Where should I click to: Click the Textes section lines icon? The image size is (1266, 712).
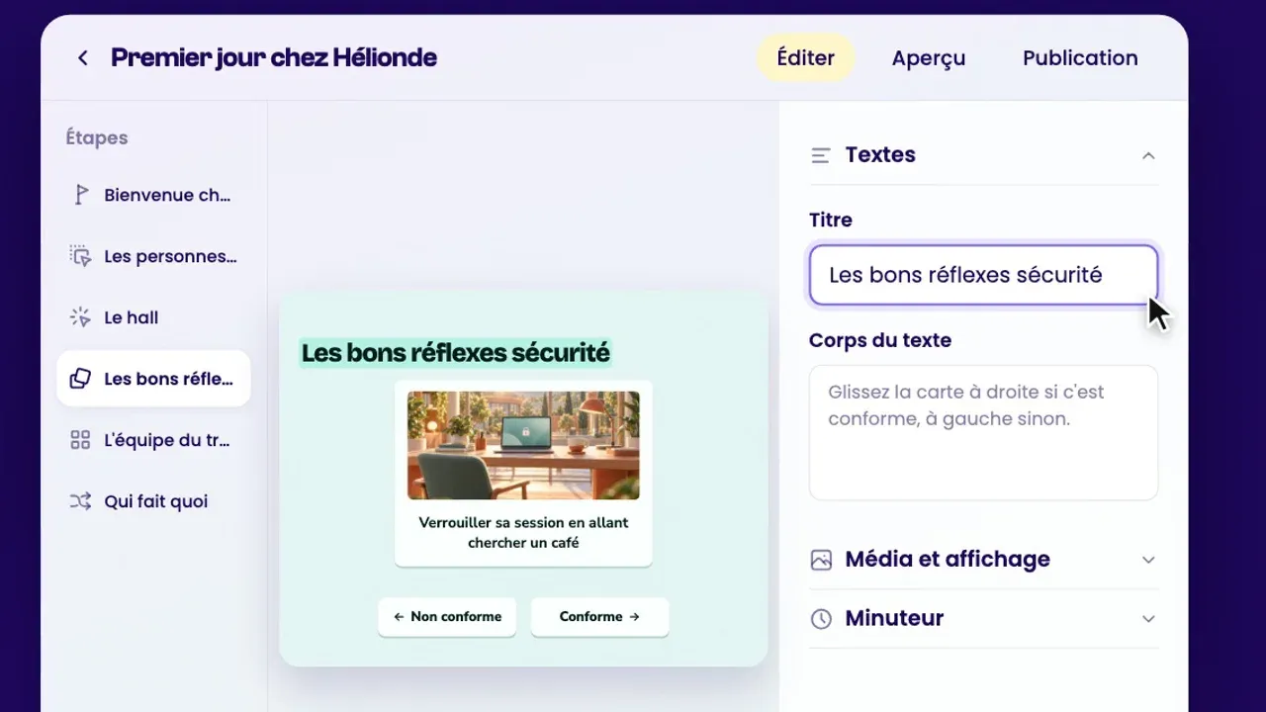(820, 155)
